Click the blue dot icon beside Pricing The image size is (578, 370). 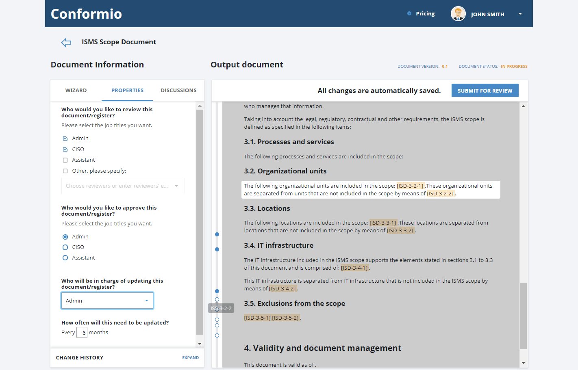pos(409,13)
